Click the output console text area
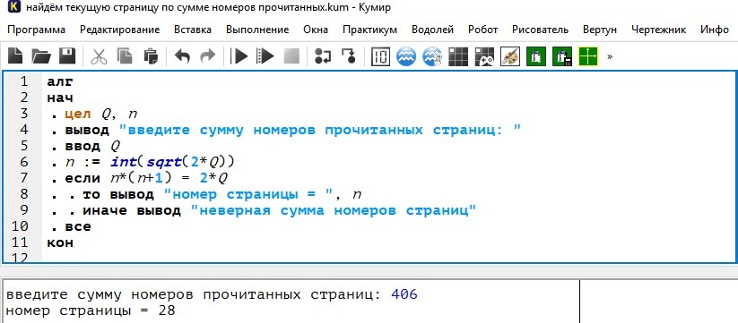Screen dimensions: 738x323 [x=291, y=302]
